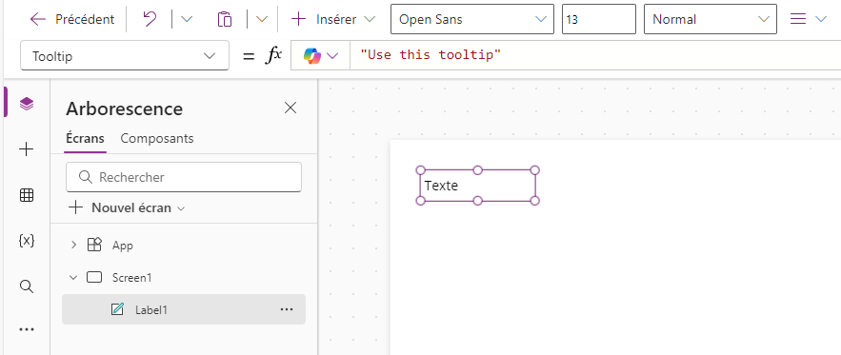This screenshot has width=841, height=355.
Task: Open the Search magnifier icon in sidebar
Action: tap(27, 286)
